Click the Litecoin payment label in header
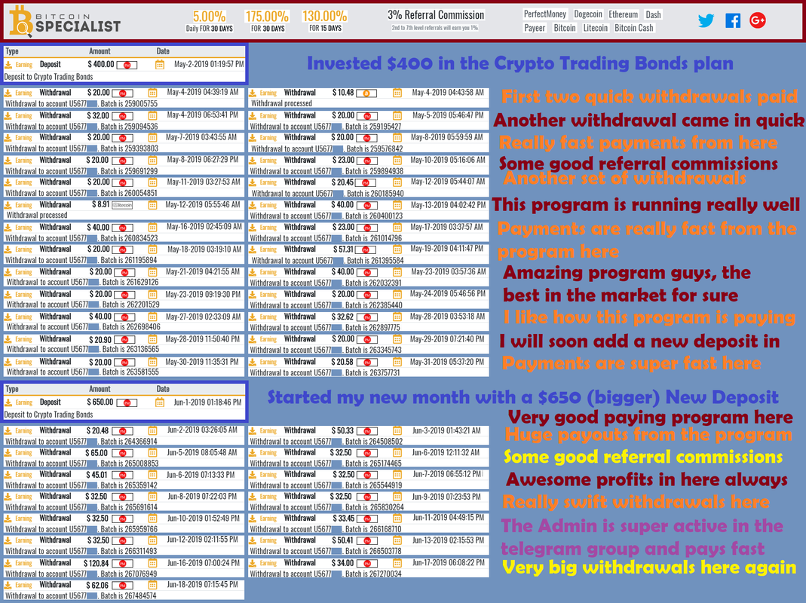The image size is (806, 603). click(595, 28)
